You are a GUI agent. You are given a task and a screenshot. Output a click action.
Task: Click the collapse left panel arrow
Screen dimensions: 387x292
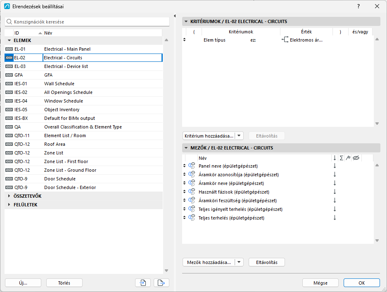[x=175, y=16]
